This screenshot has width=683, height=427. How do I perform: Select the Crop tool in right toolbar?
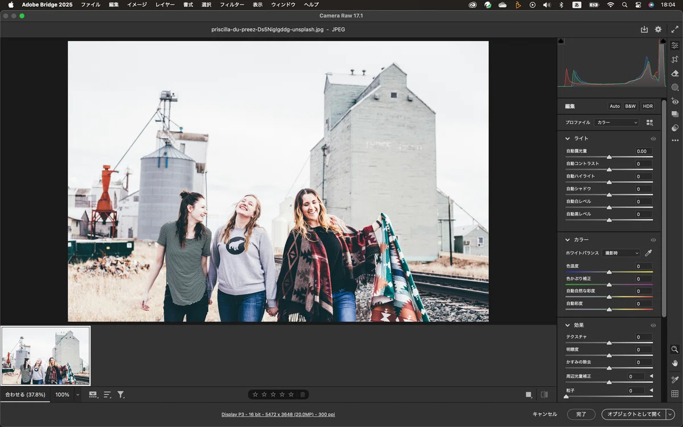(675, 59)
